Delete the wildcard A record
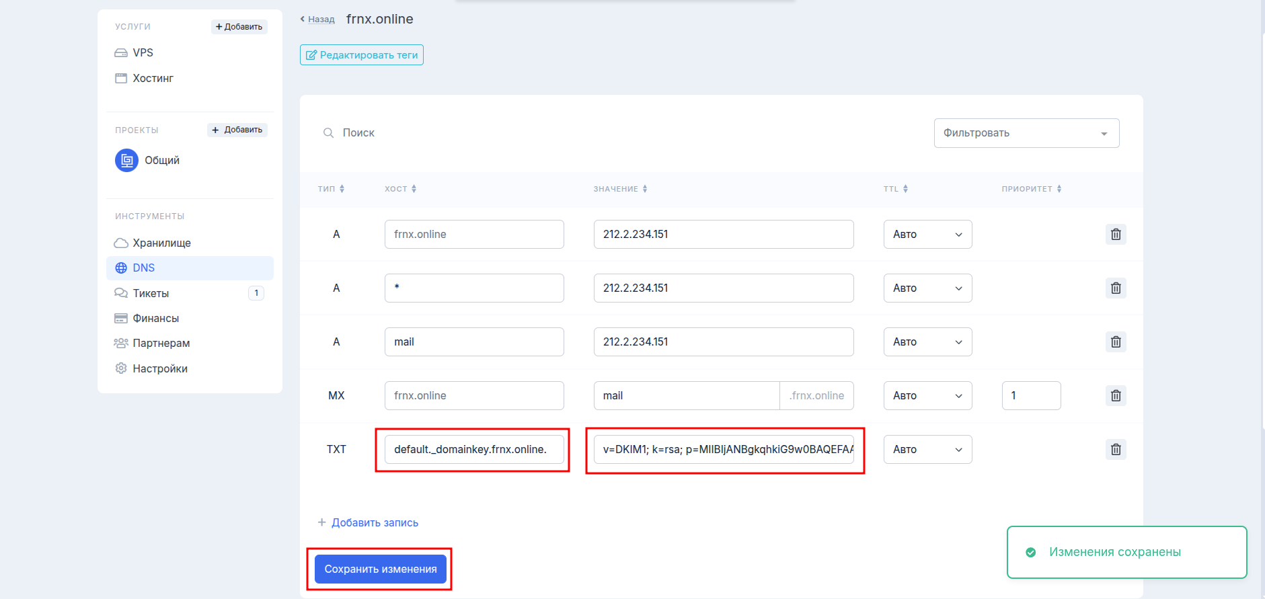Viewport: 1265px width, 599px height. coord(1115,288)
